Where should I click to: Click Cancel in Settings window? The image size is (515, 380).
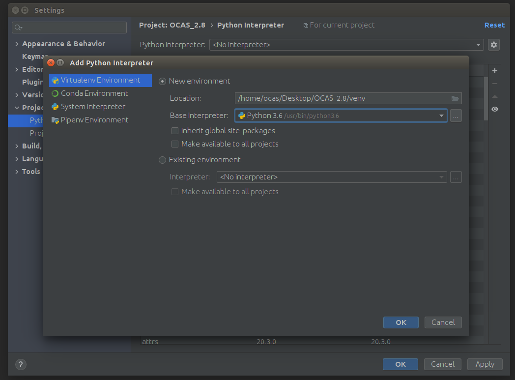point(443,364)
